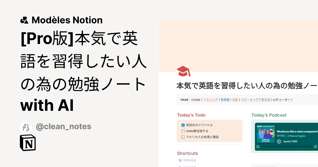
Task: Check the アメリカ人の友達と電話 todo item
Action: coord(183,137)
